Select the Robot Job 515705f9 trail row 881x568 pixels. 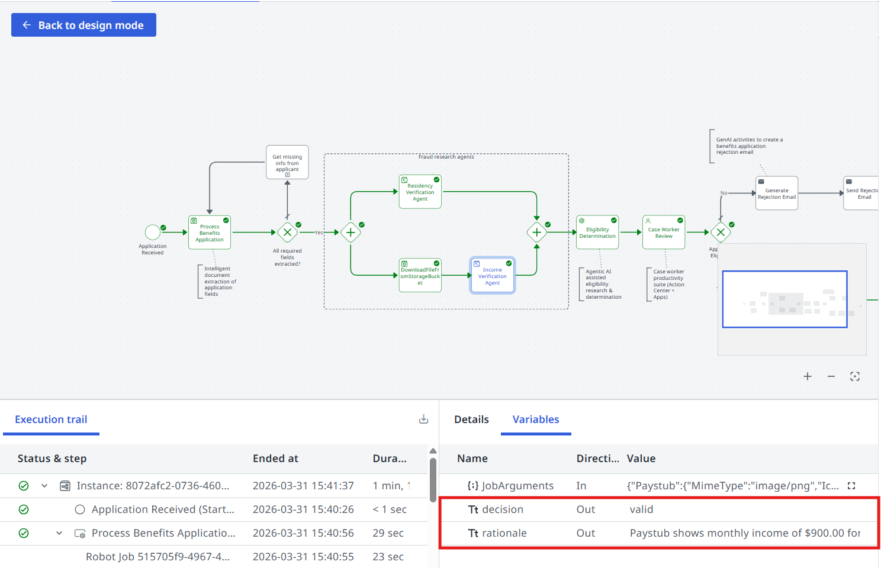pos(214,557)
